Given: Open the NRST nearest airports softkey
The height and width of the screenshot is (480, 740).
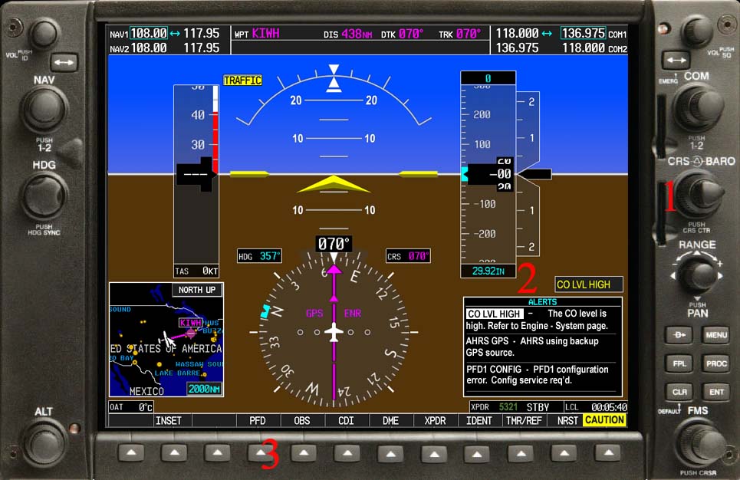Looking at the screenshot, I should (x=567, y=420).
